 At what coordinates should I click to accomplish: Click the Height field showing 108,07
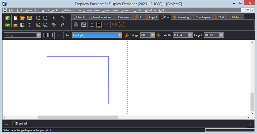(211, 35)
